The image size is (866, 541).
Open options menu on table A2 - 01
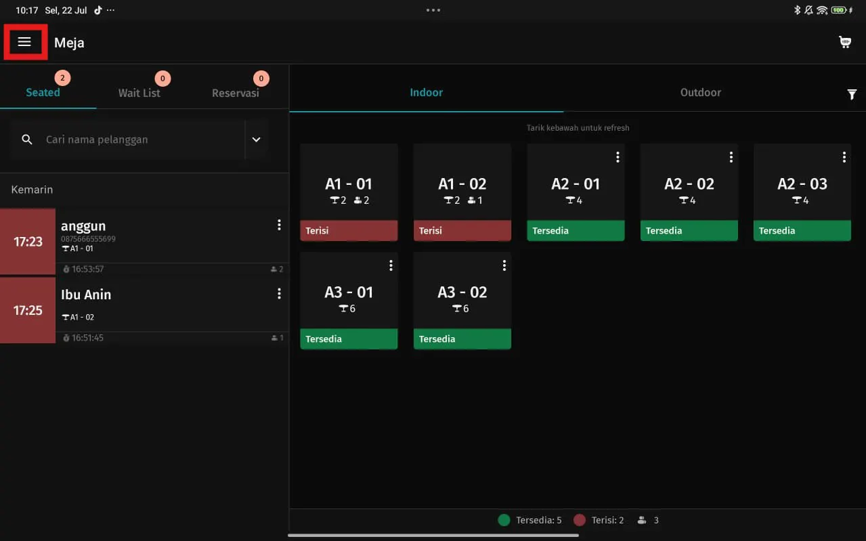(x=618, y=157)
